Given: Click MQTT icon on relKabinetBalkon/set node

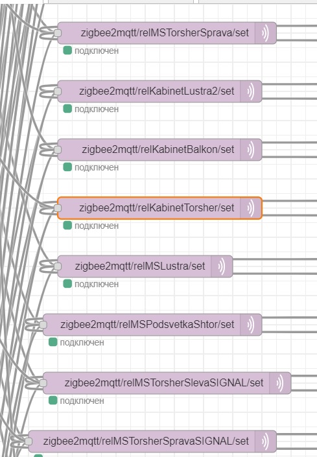Looking at the screenshot, I should 251,150.
